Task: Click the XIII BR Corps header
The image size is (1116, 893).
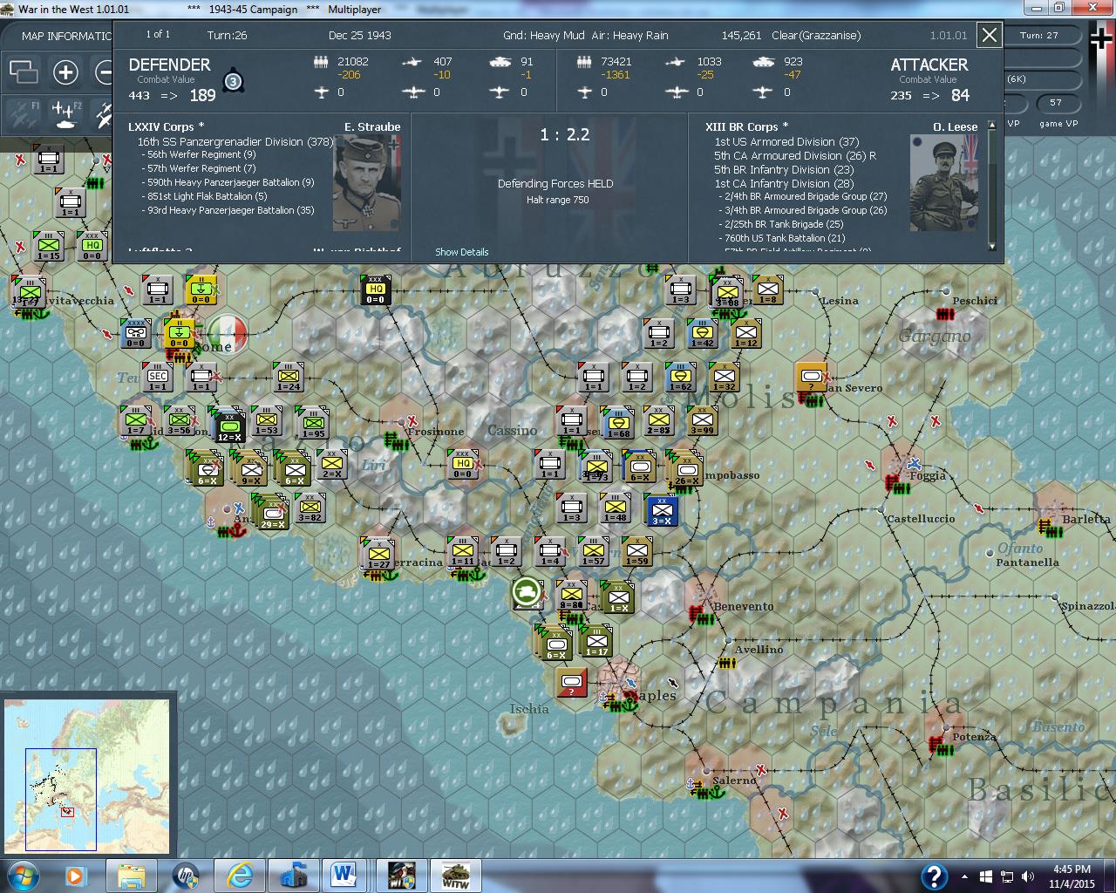Action: (x=746, y=126)
